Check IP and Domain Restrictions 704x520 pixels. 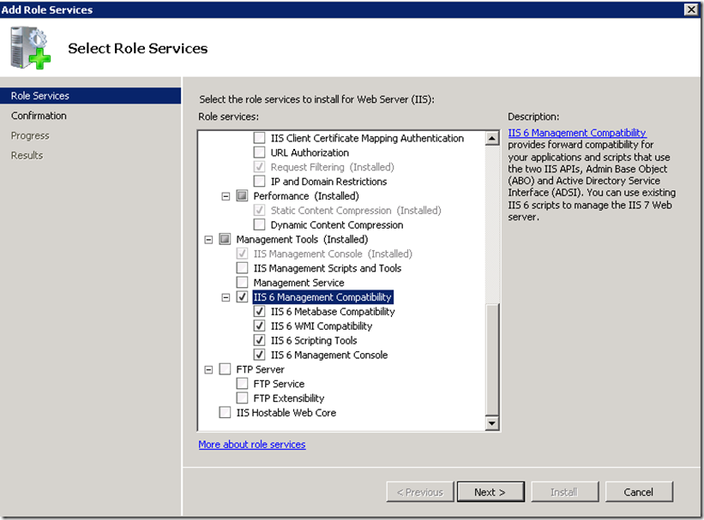point(259,182)
